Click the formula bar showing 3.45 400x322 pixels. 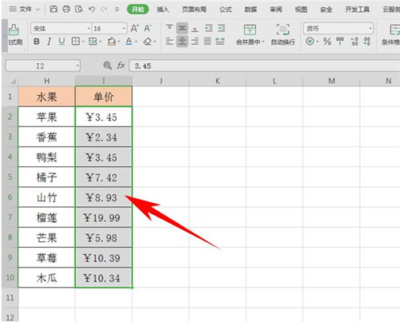[264, 66]
